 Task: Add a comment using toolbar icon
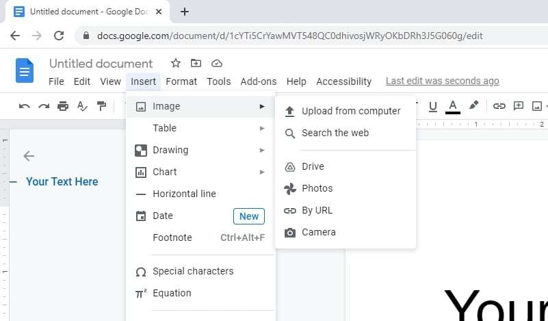[519, 105]
